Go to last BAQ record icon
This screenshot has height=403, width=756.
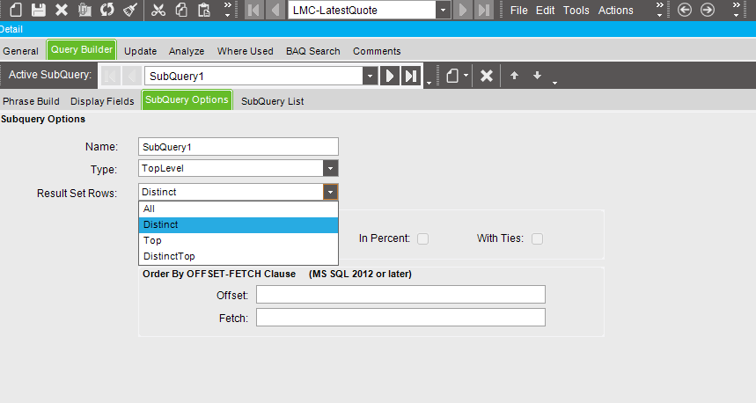[483, 10]
